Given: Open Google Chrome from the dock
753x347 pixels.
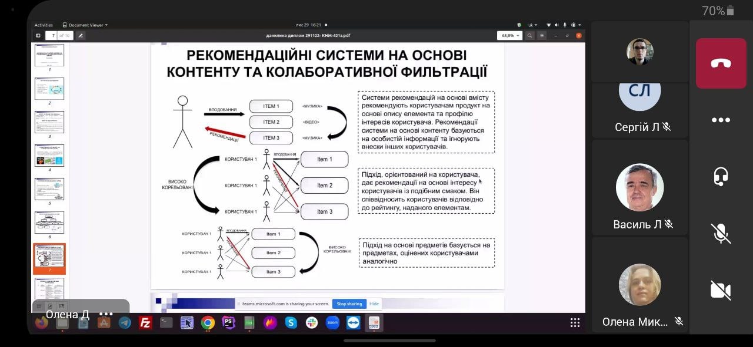Looking at the screenshot, I should point(208,322).
